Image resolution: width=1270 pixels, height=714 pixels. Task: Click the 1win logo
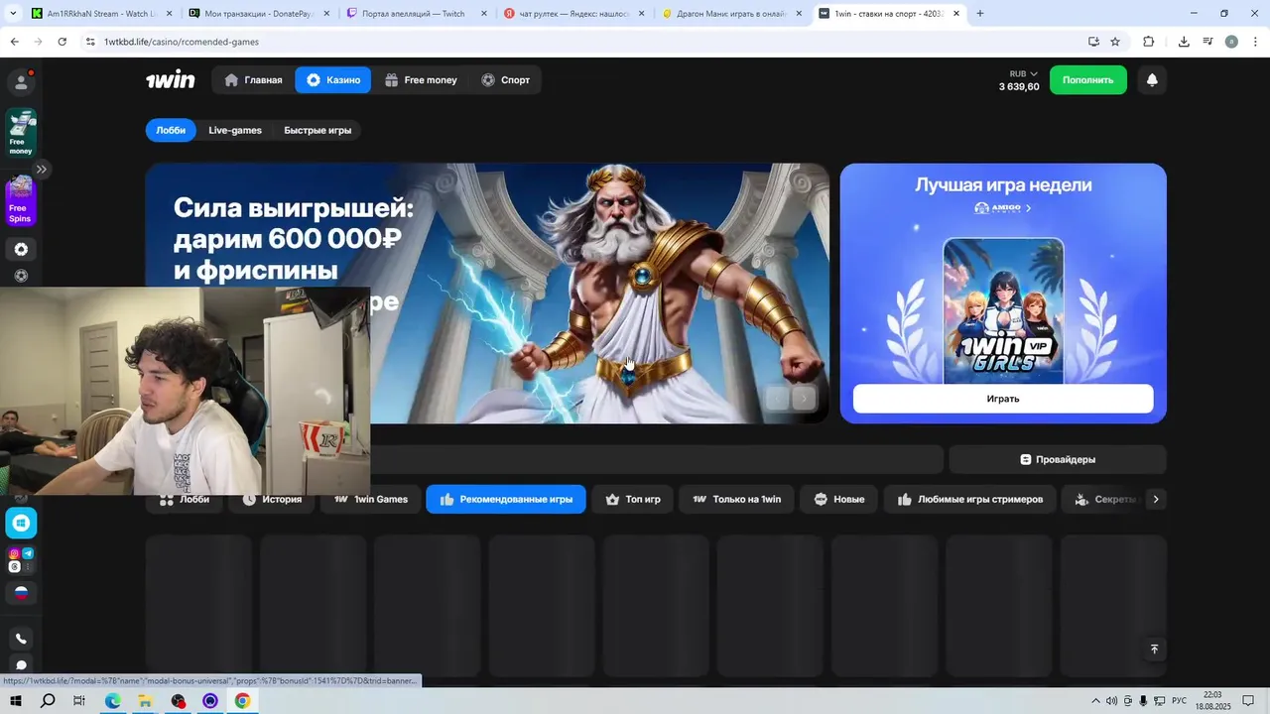click(x=171, y=80)
